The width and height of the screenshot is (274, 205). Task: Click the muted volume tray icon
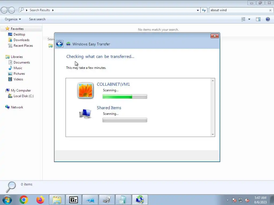coord(247,200)
